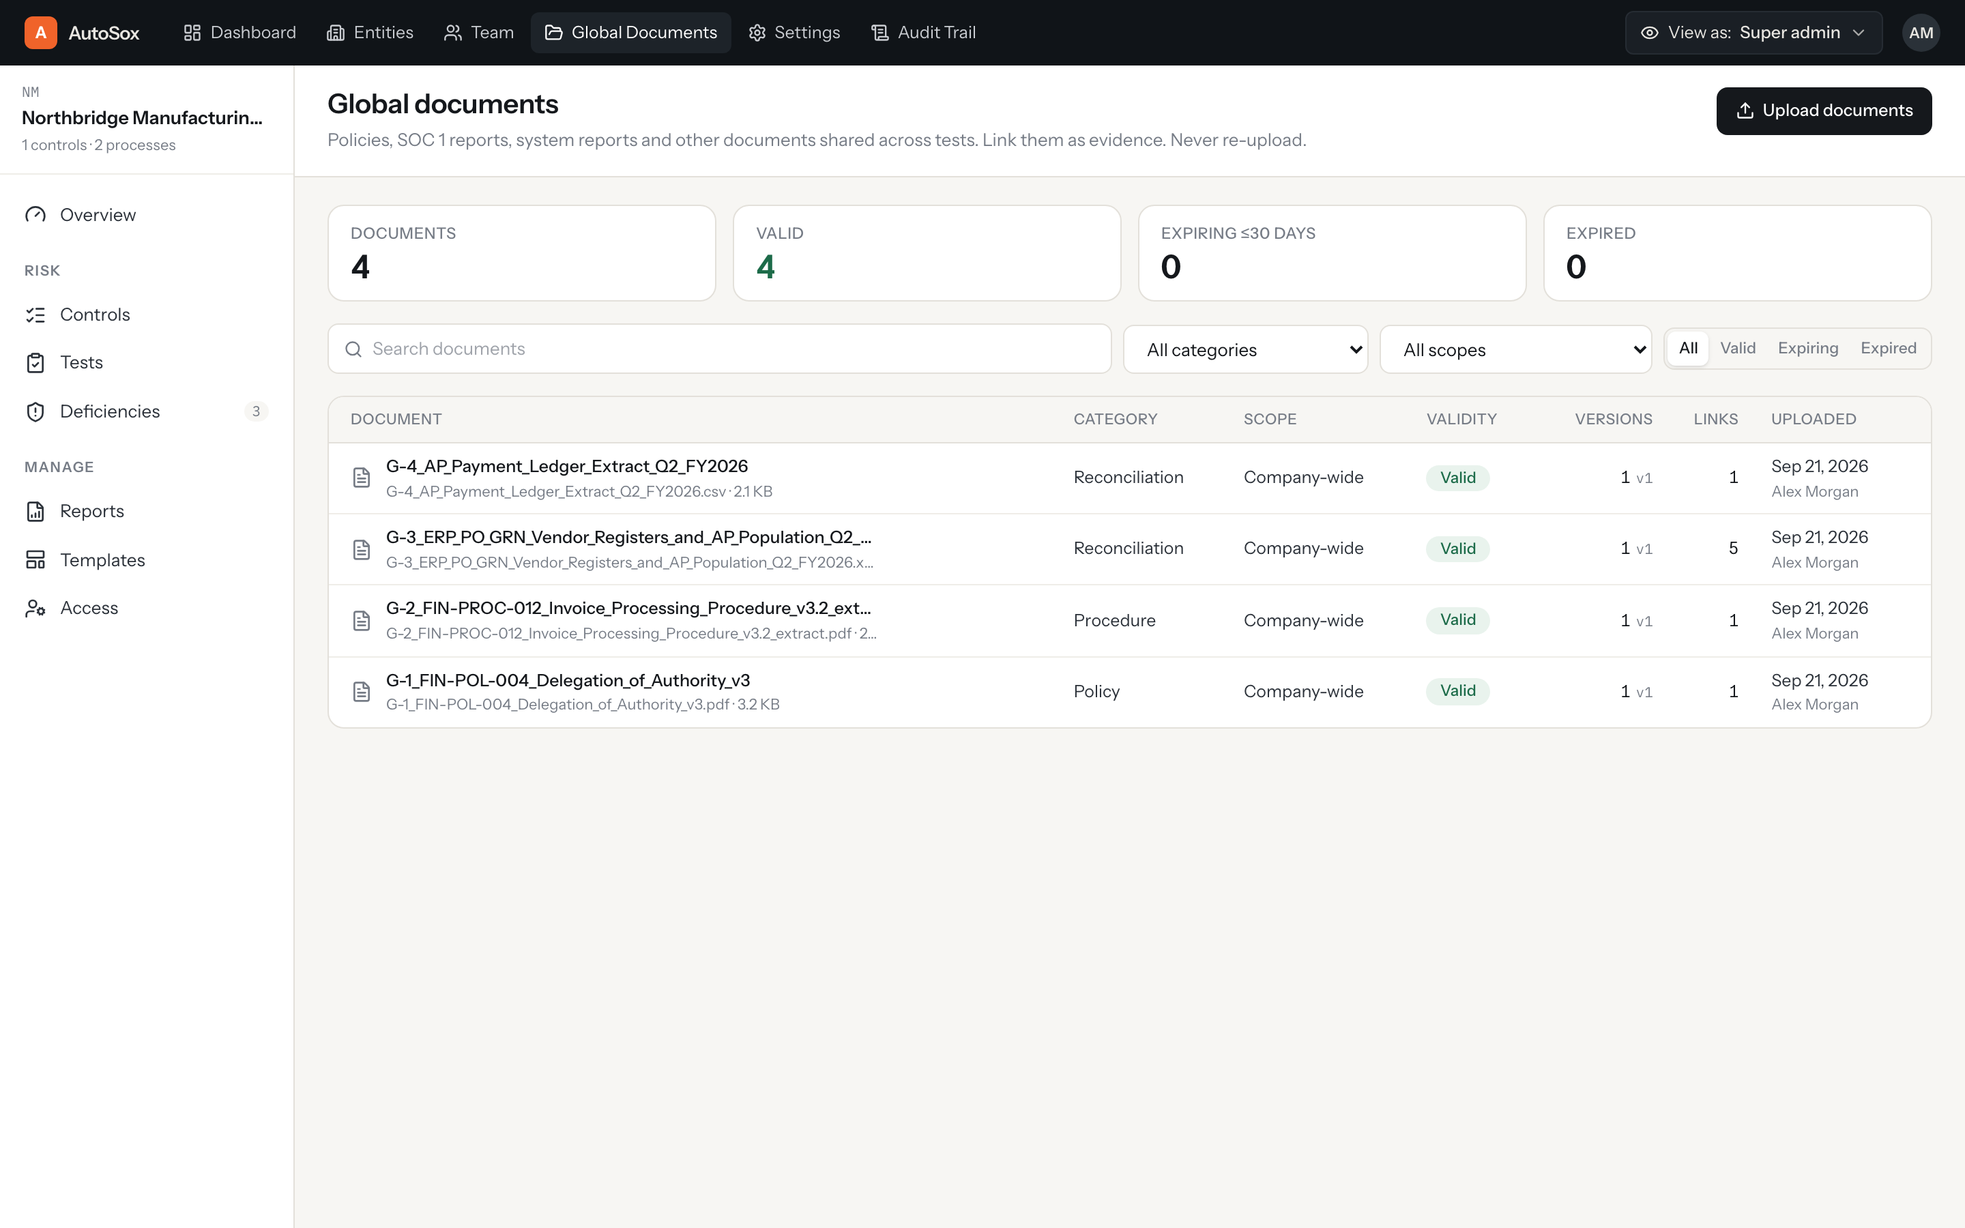Click the eye icon beside View as
Screen dimensions: 1965x1228
1649,33
